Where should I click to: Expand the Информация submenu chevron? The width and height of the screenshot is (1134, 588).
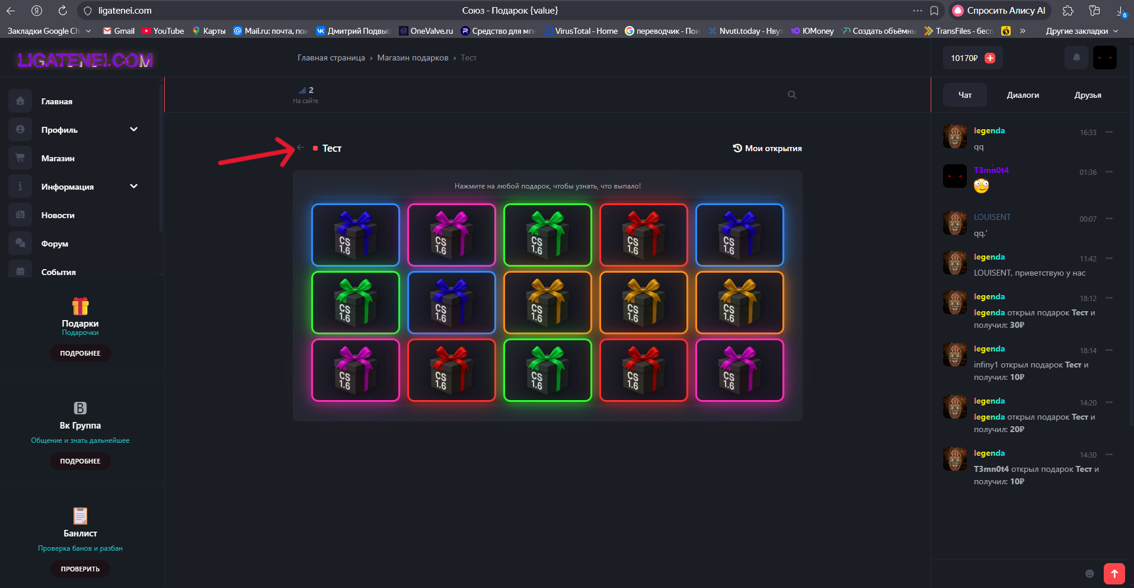[x=134, y=186]
